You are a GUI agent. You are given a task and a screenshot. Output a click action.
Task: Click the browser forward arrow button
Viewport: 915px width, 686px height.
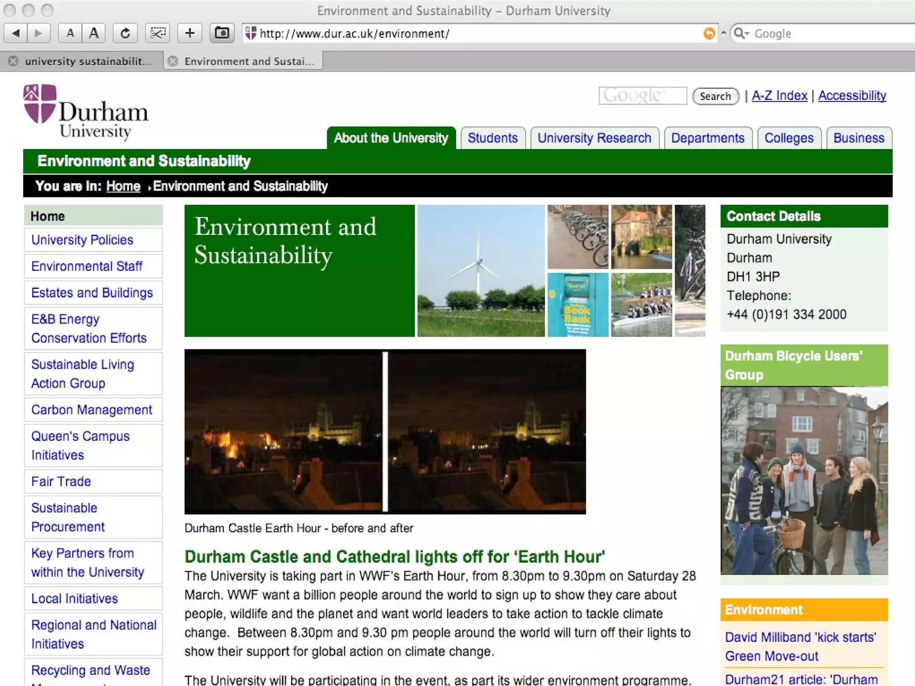(39, 33)
